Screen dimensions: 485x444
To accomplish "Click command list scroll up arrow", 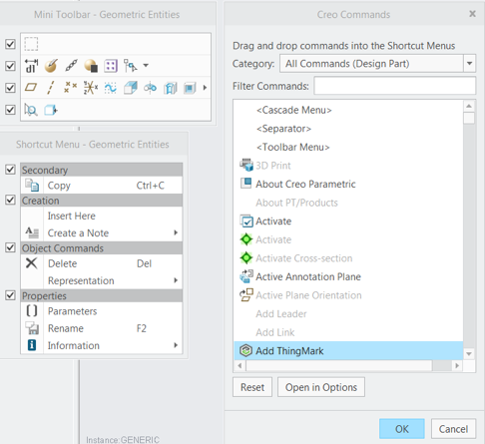I will [469, 106].
